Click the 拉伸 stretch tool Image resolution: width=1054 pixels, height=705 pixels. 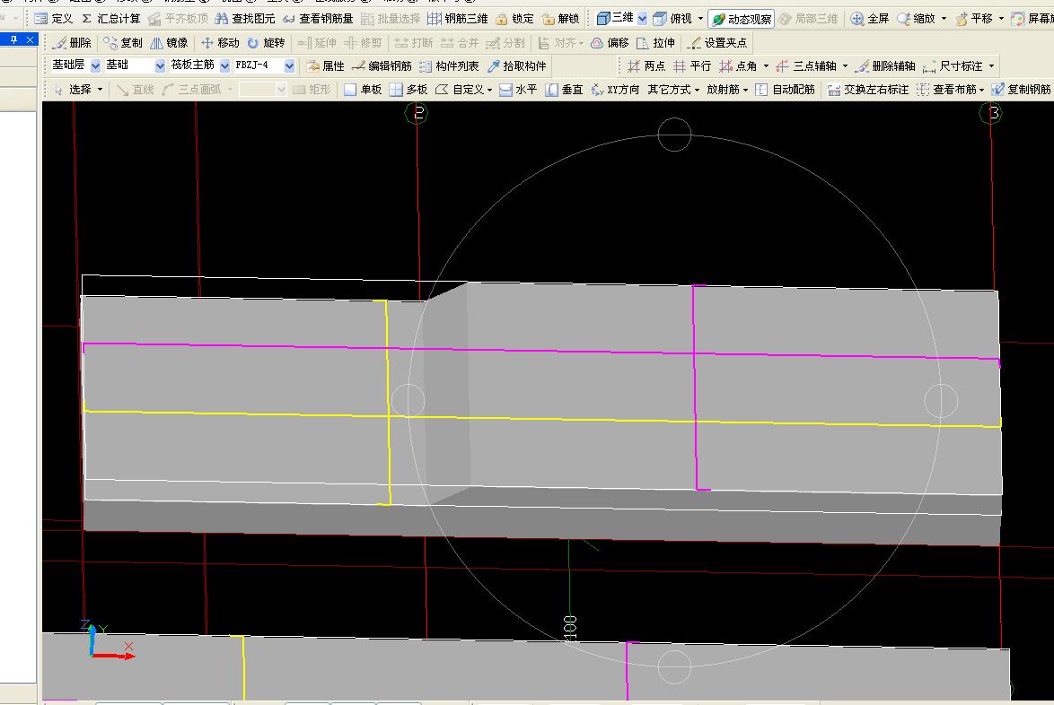click(x=655, y=43)
